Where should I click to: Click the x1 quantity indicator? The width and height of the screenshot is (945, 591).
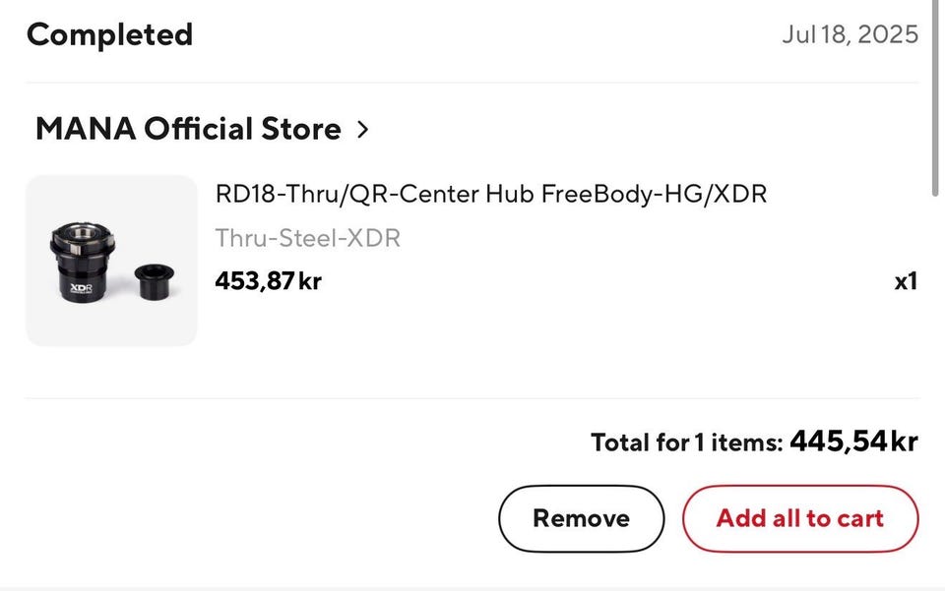(x=906, y=281)
